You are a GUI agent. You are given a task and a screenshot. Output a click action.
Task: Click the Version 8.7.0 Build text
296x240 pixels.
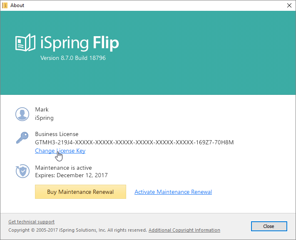coord(73,58)
